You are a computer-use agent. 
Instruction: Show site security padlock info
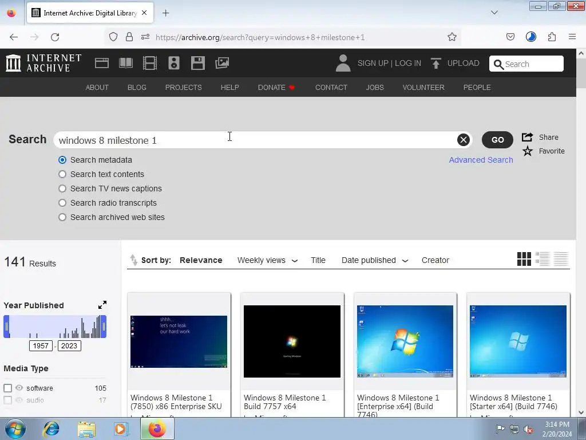[x=129, y=37]
